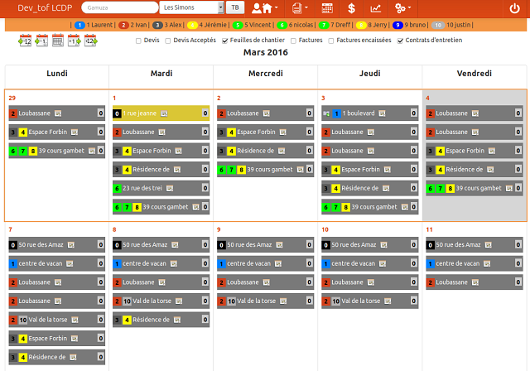Jump forward 12 with the +12 calendar icon
The height and width of the screenshot is (371, 530).
pyautogui.click(x=90, y=40)
